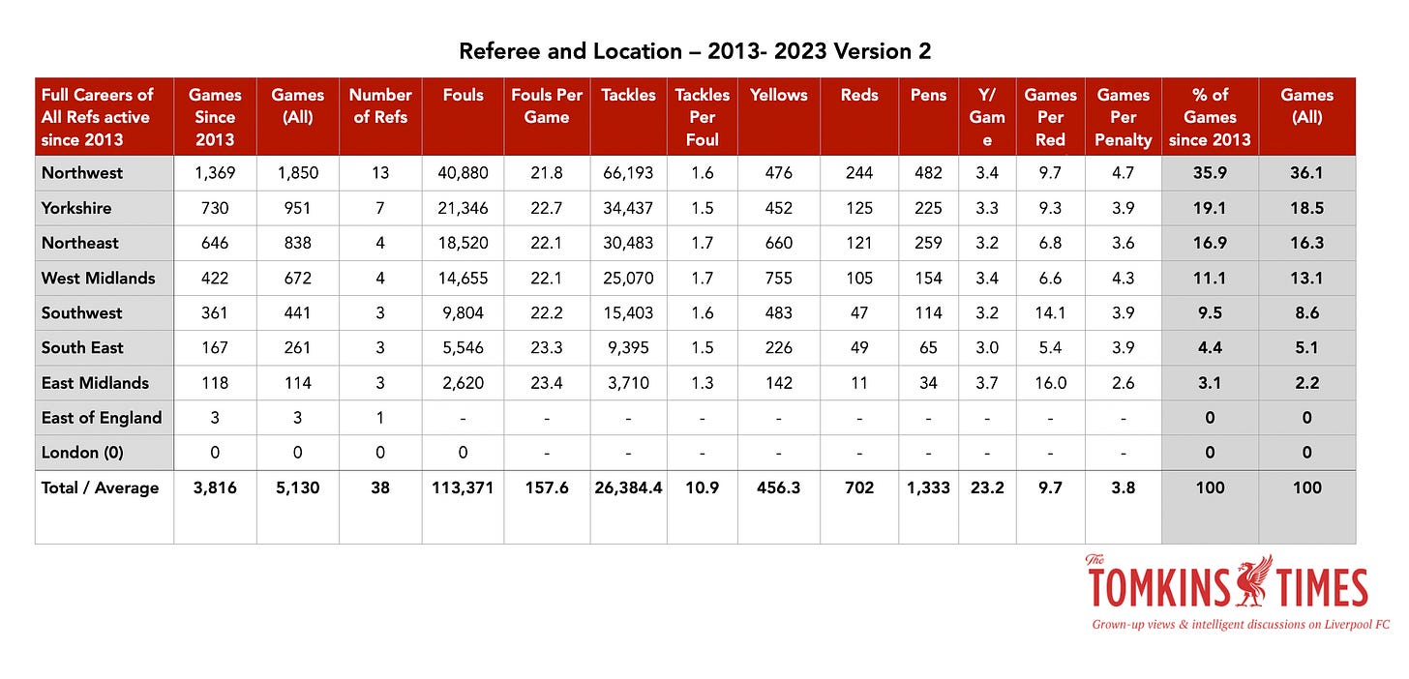Click the average fouls per game 157.6

(547, 487)
